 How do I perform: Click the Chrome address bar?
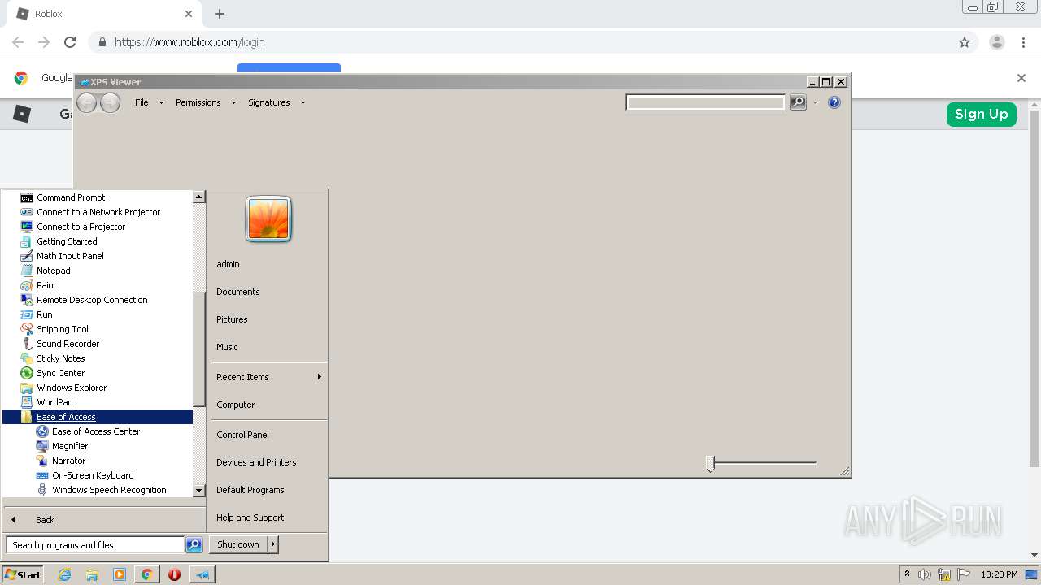pyautogui.click(x=520, y=42)
